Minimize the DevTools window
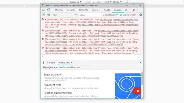The image size is (184, 103). [127, 5]
